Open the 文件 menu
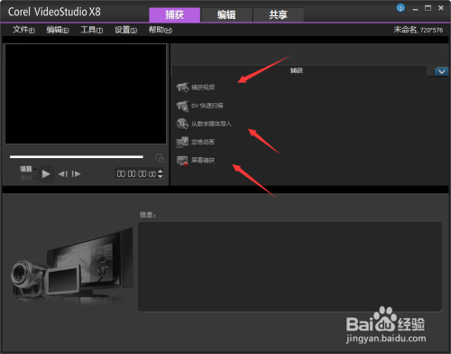Viewport: 451px width, 354px height. click(23, 30)
